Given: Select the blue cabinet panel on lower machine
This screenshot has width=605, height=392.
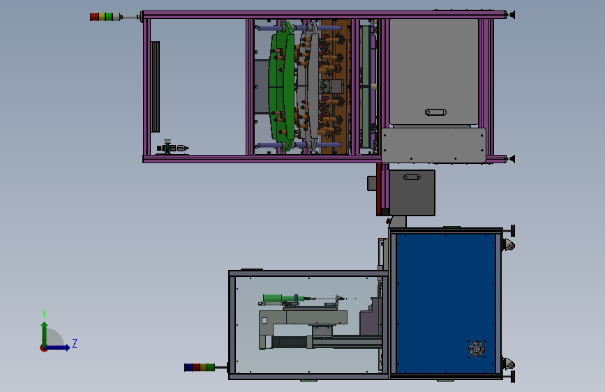Looking at the screenshot, I should 446,303.
